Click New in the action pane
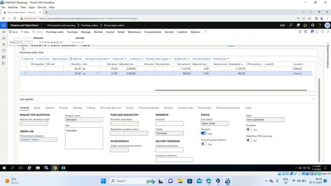331x186 pixels. click(25, 32)
